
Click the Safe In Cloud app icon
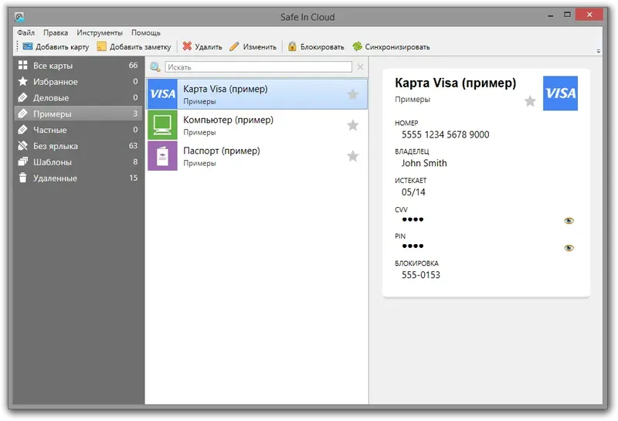tap(20, 17)
